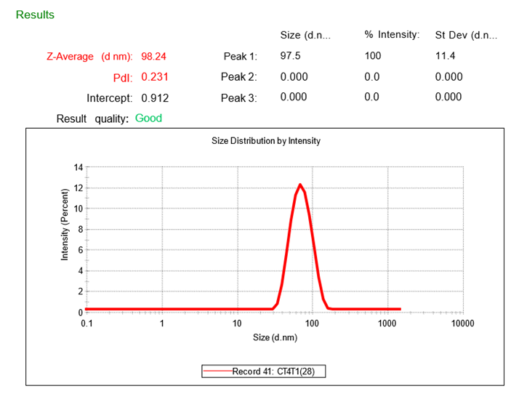Click the red line sample in legend

click(x=217, y=371)
